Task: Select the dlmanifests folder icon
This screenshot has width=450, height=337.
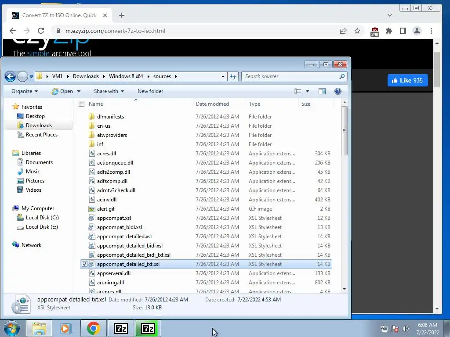Action: coord(91,116)
